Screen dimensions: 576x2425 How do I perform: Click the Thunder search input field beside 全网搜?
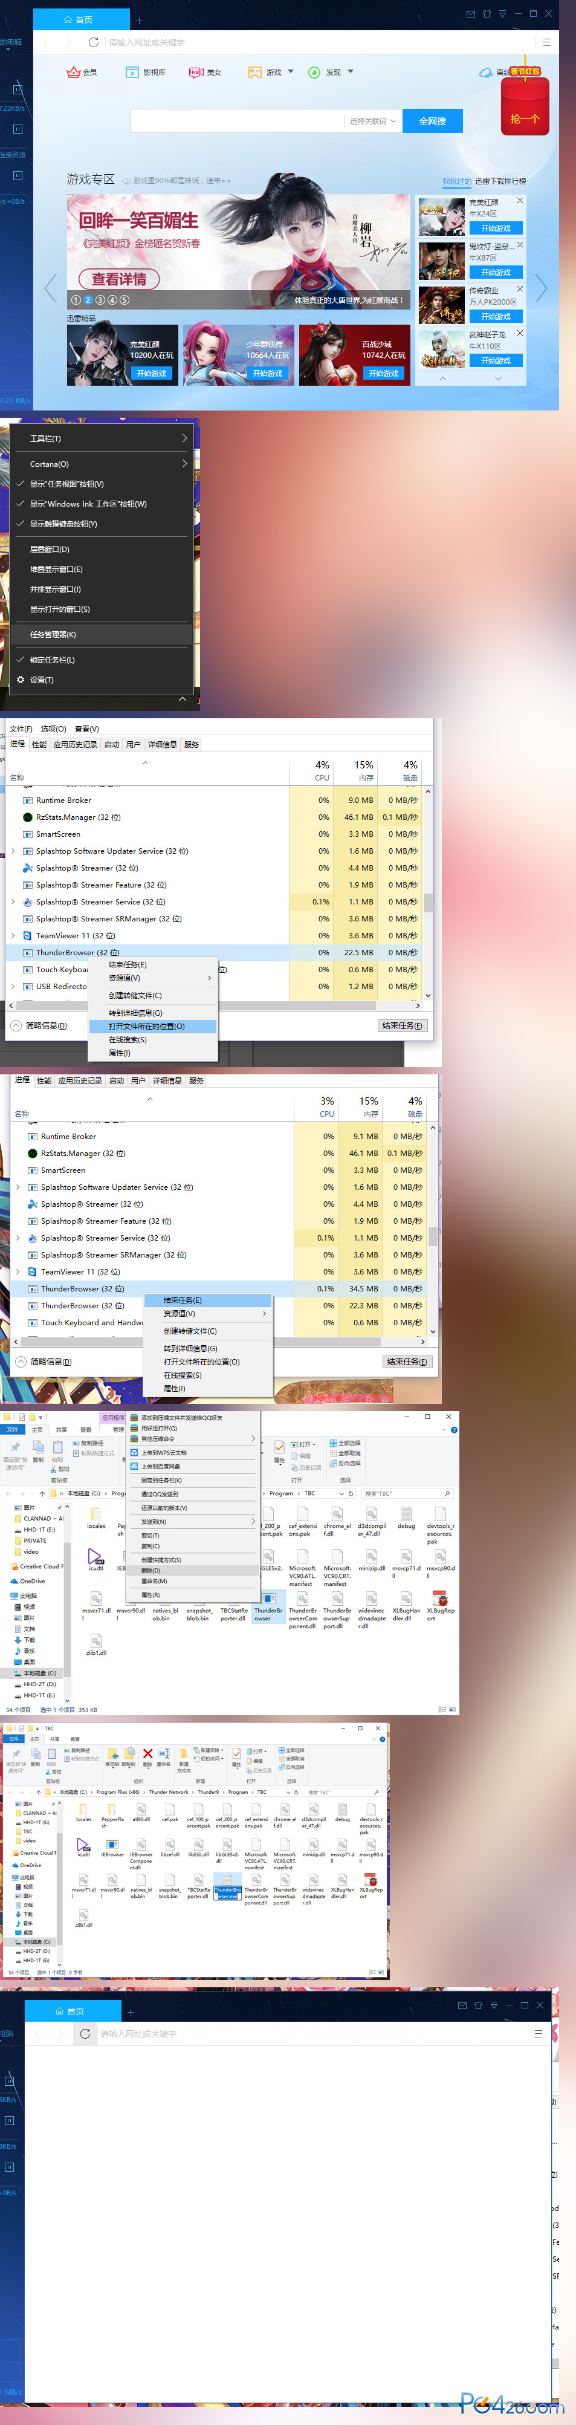click(237, 122)
